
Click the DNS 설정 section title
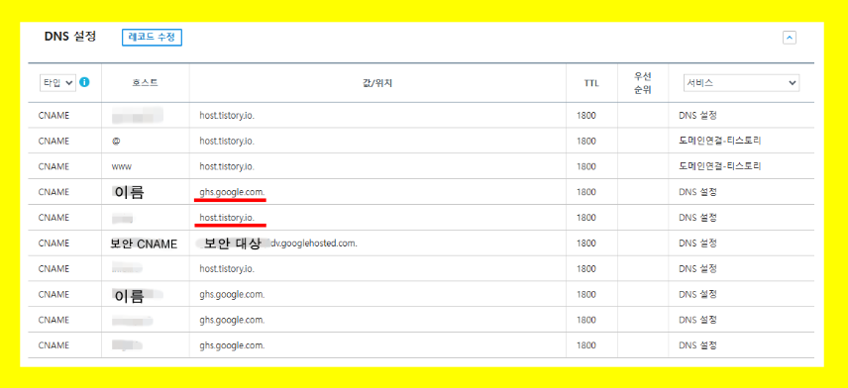tap(69, 37)
